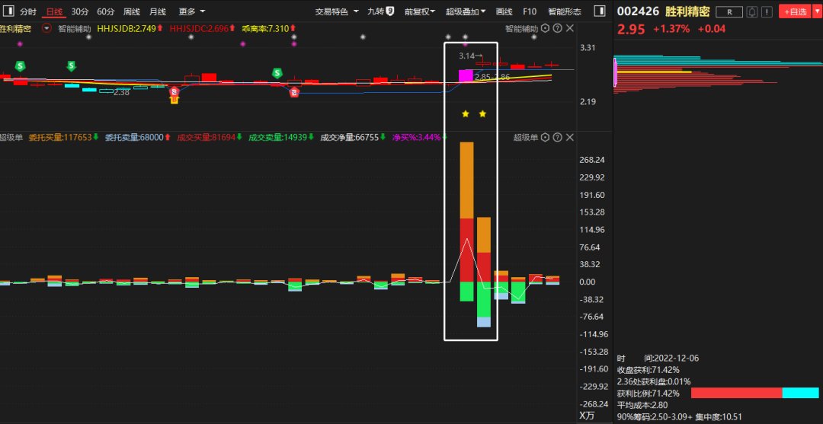The height and width of the screenshot is (424, 823).
Task: Open the 月线 monthly chart
Action: [157, 11]
